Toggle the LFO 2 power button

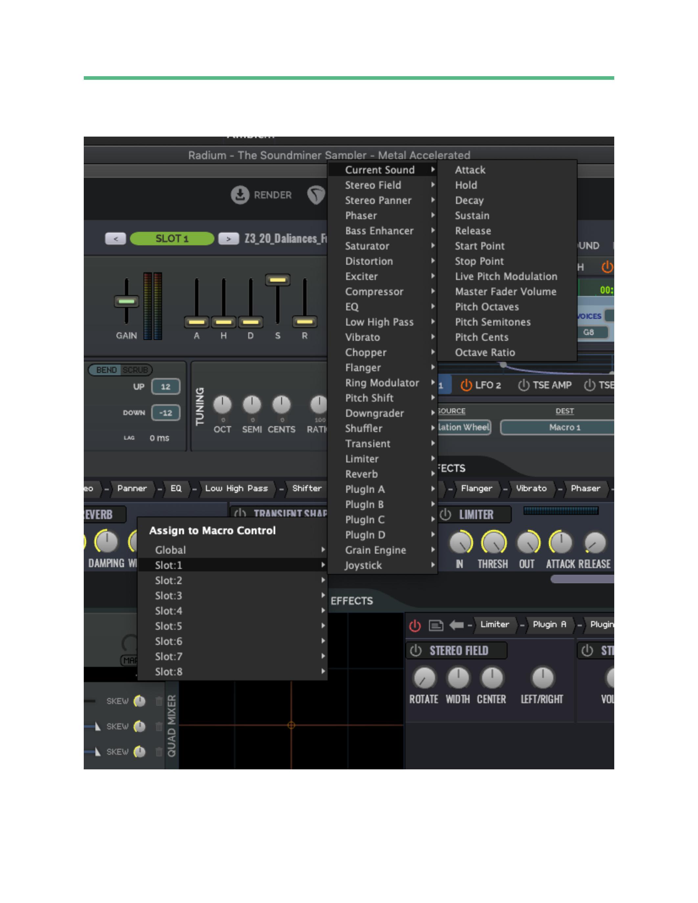466,385
